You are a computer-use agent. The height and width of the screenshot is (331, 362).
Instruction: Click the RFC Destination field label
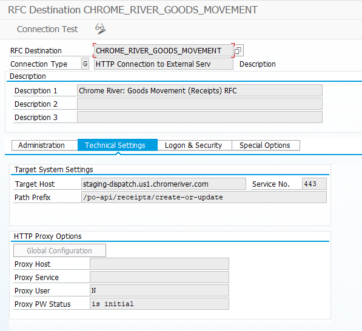coord(36,51)
